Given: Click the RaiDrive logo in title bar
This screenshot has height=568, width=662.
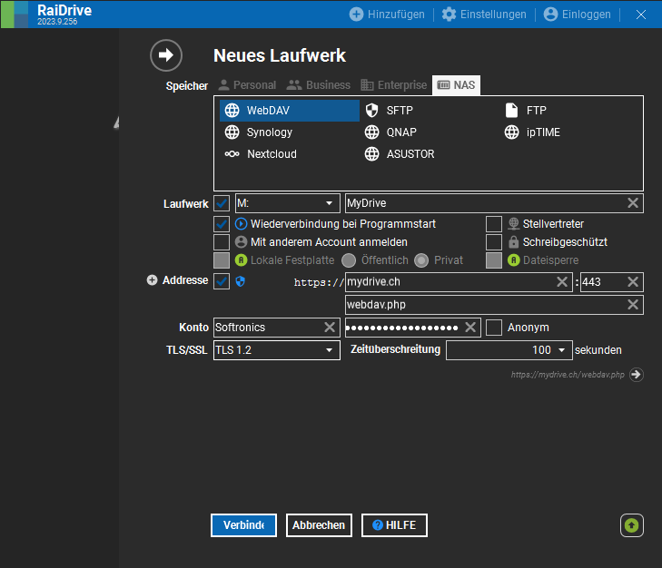Looking at the screenshot, I should [x=15, y=15].
